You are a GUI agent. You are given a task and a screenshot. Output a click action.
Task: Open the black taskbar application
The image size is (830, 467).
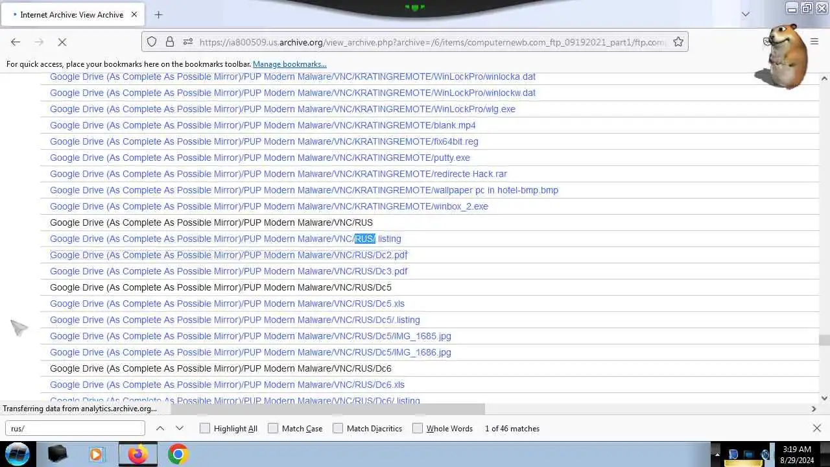[x=58, y=454]
